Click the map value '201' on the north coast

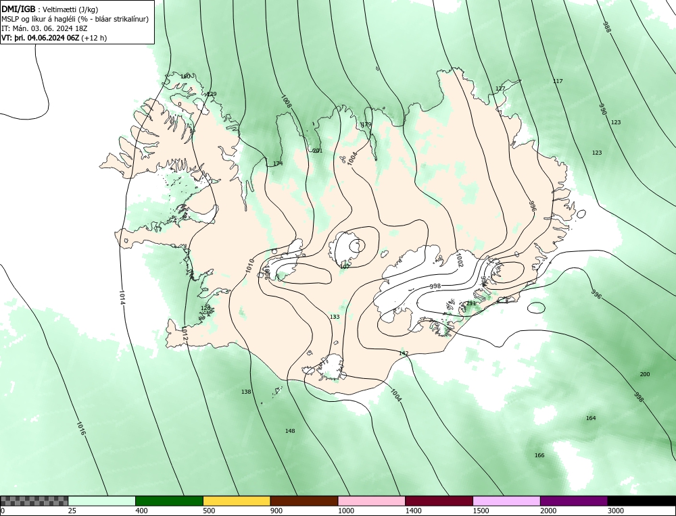pos(317,151)
